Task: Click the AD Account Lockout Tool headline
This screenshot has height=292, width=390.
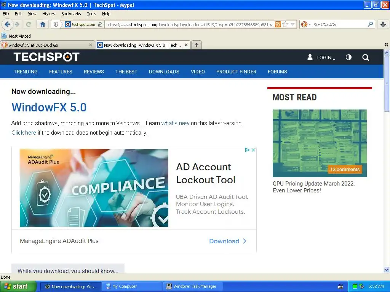Action: tap(205, 173)
